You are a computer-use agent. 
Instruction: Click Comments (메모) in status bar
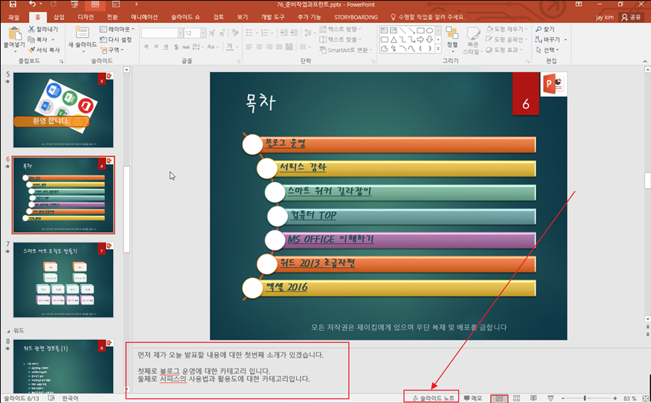pyautogui.click(x=473, y=398)
